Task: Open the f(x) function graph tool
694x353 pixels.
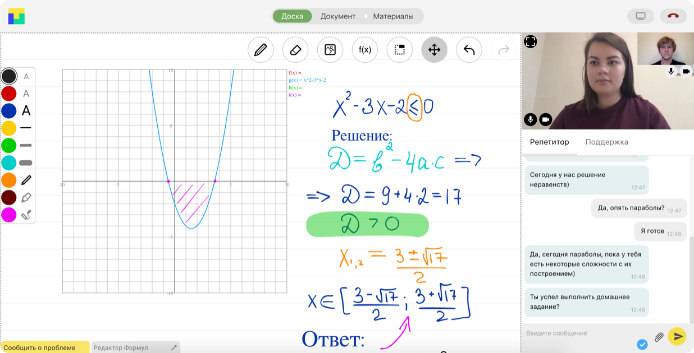Action: click(x=365, y=50)
